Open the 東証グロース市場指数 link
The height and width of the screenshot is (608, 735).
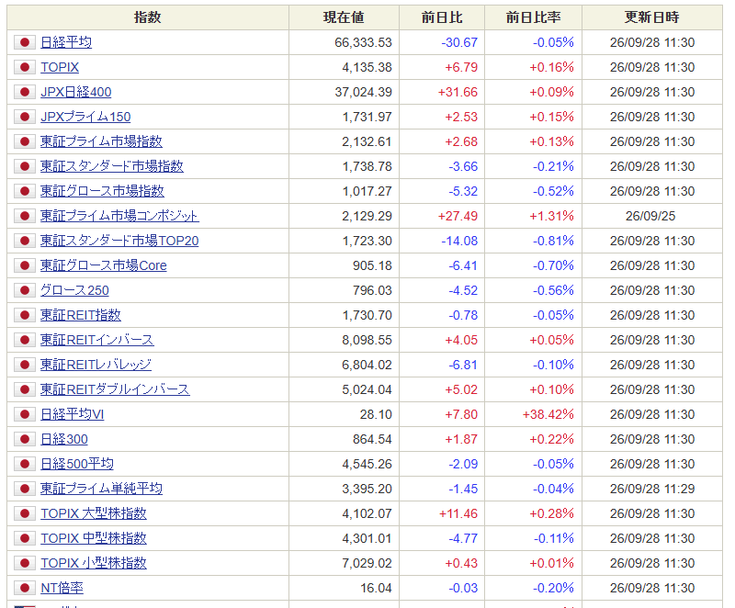click(102, 192)
